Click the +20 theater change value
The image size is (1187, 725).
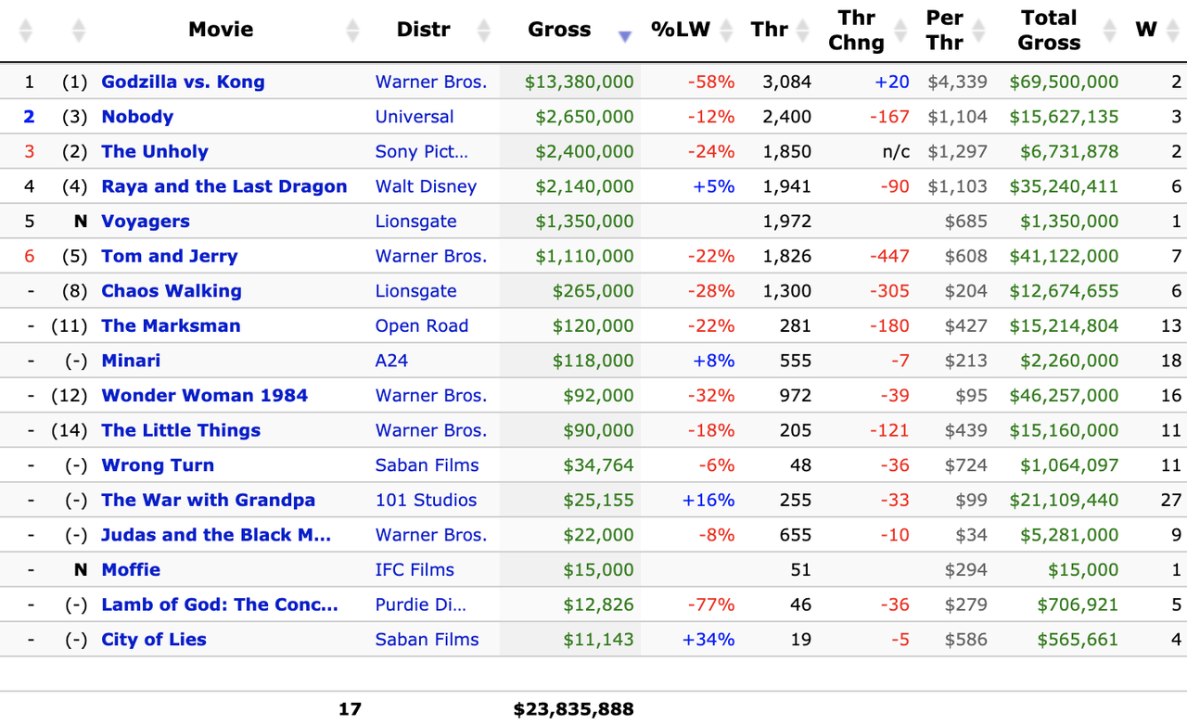pos(892,82)
